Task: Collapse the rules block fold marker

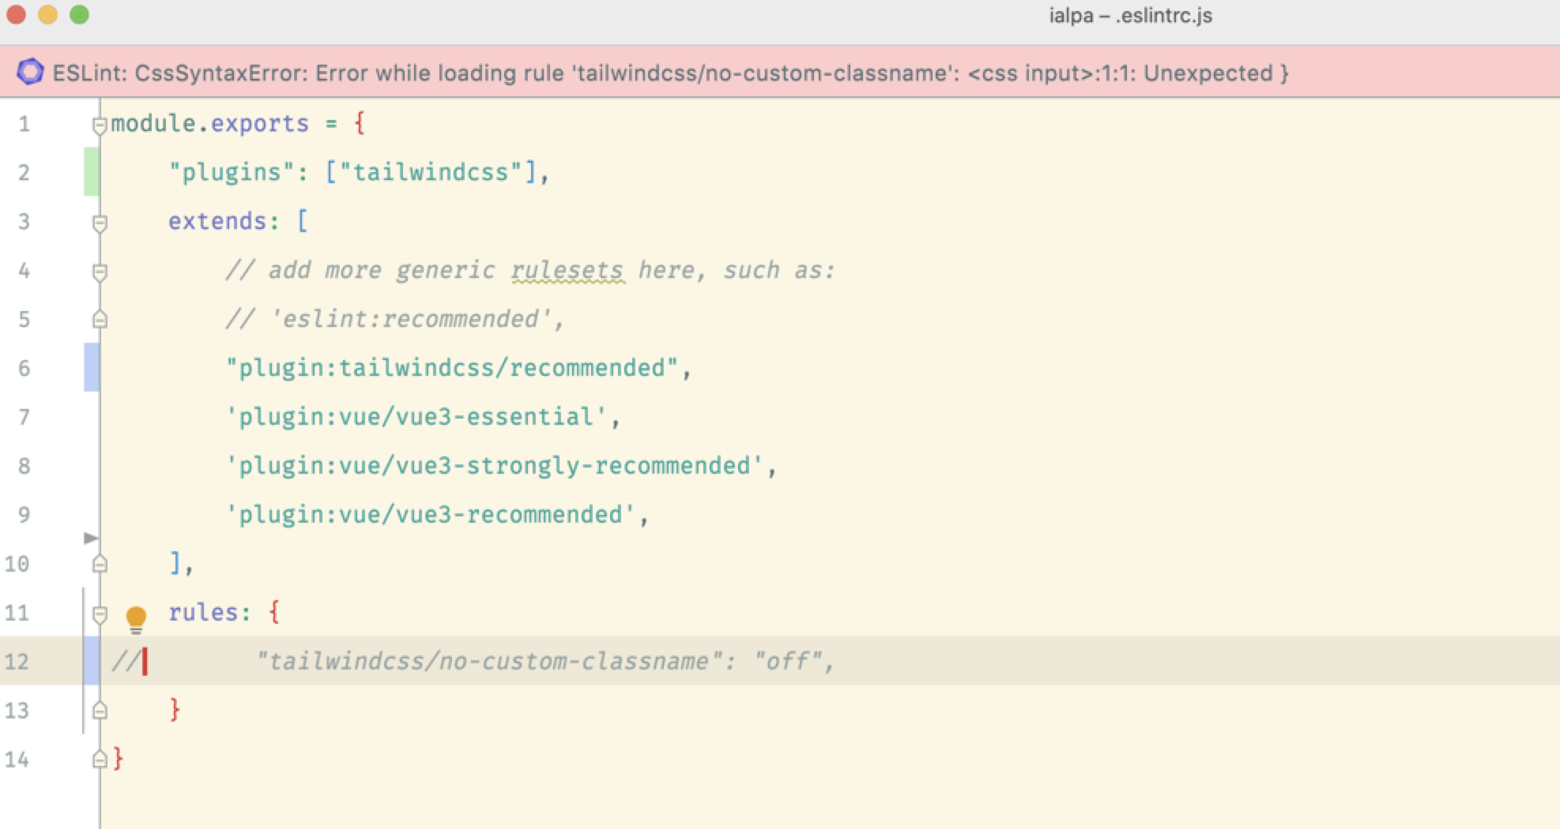Action: pyautogui.click(x=99, y=613)
